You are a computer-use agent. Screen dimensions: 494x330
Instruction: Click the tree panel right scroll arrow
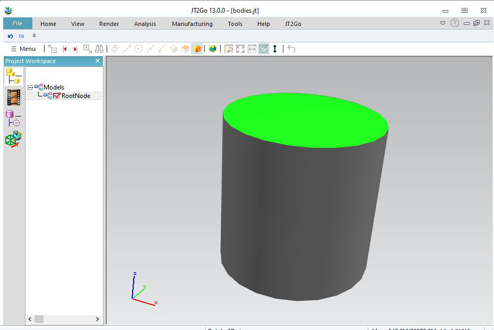(97, 319)
